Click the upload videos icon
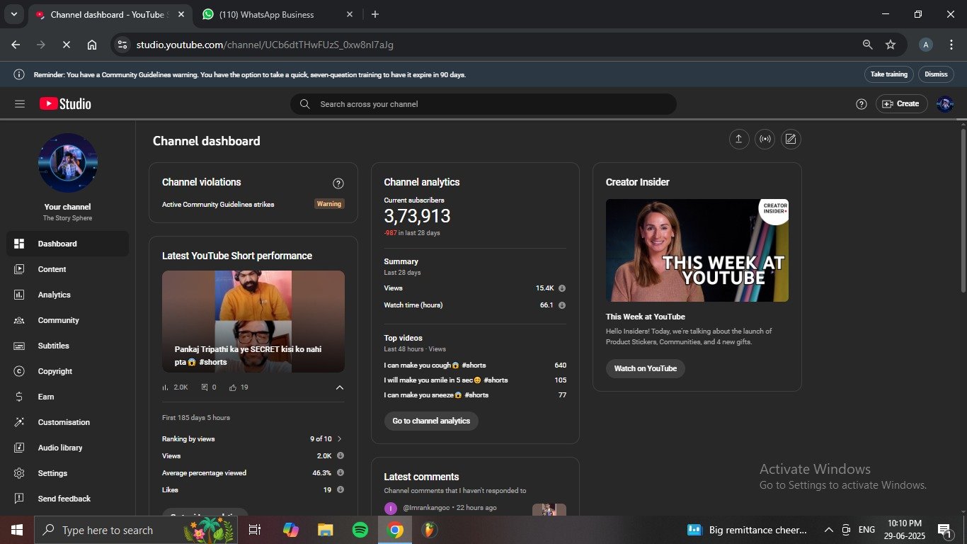The height and width of the screenshot is (544, 967). [x=738, y=139]
